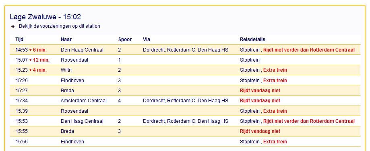Click the 15:27 Breda cancelled train

coord(185,91)
